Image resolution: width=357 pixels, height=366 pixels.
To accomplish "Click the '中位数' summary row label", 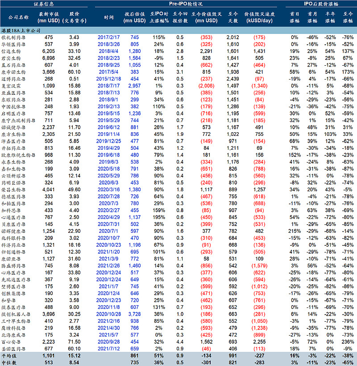I will (x=9, y=363).
